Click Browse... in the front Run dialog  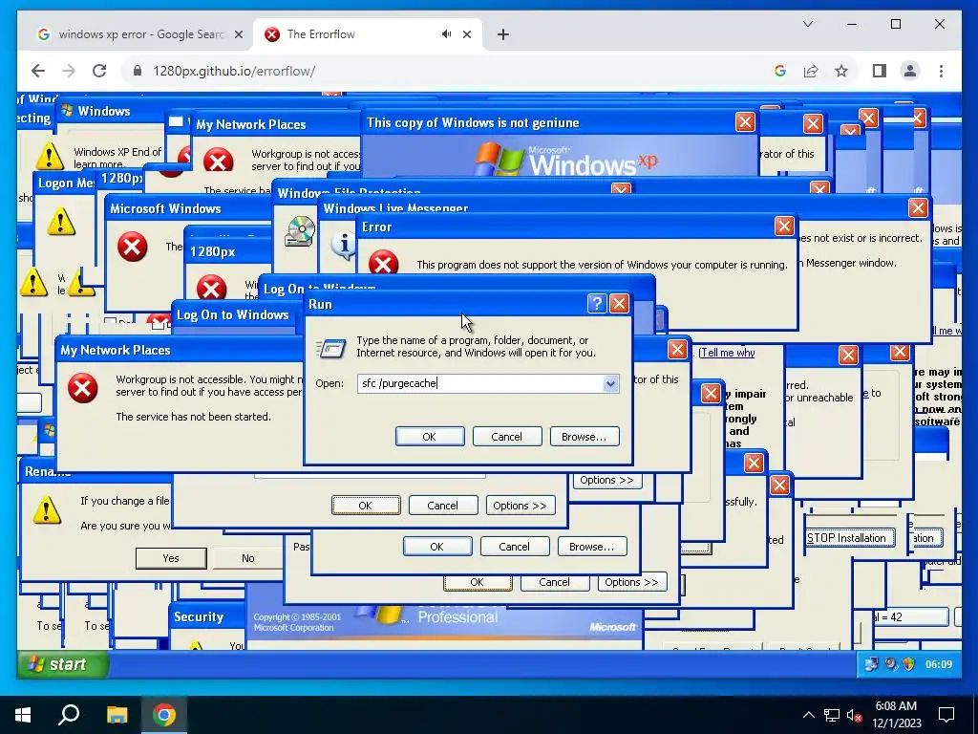coord(584,436)
